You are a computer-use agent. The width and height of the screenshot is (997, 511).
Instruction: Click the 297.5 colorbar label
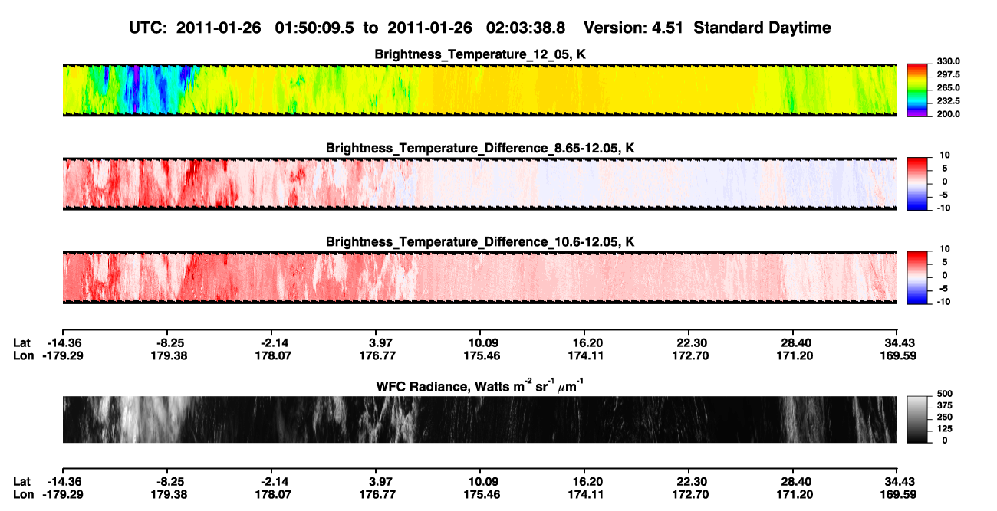click(x=949, y=74)
